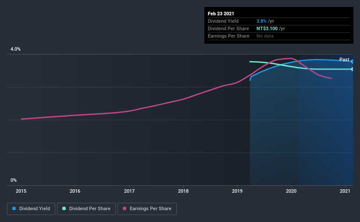The height and width of the screenshot is (222, 360).
Task: Click the 2016 x-axis label
Action: pos(75,191)
